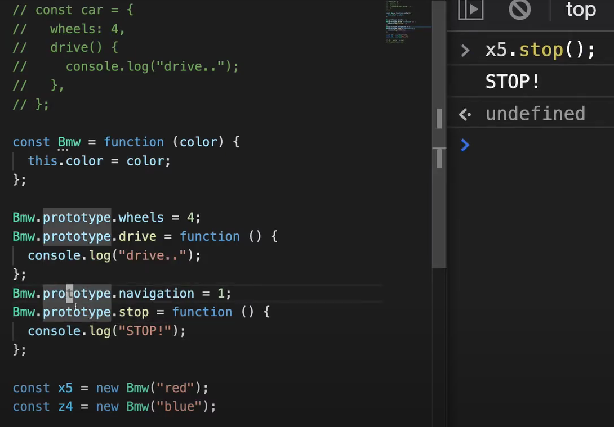
Task: Click the 'navigation' property name
Action: (x=156, y=293)
